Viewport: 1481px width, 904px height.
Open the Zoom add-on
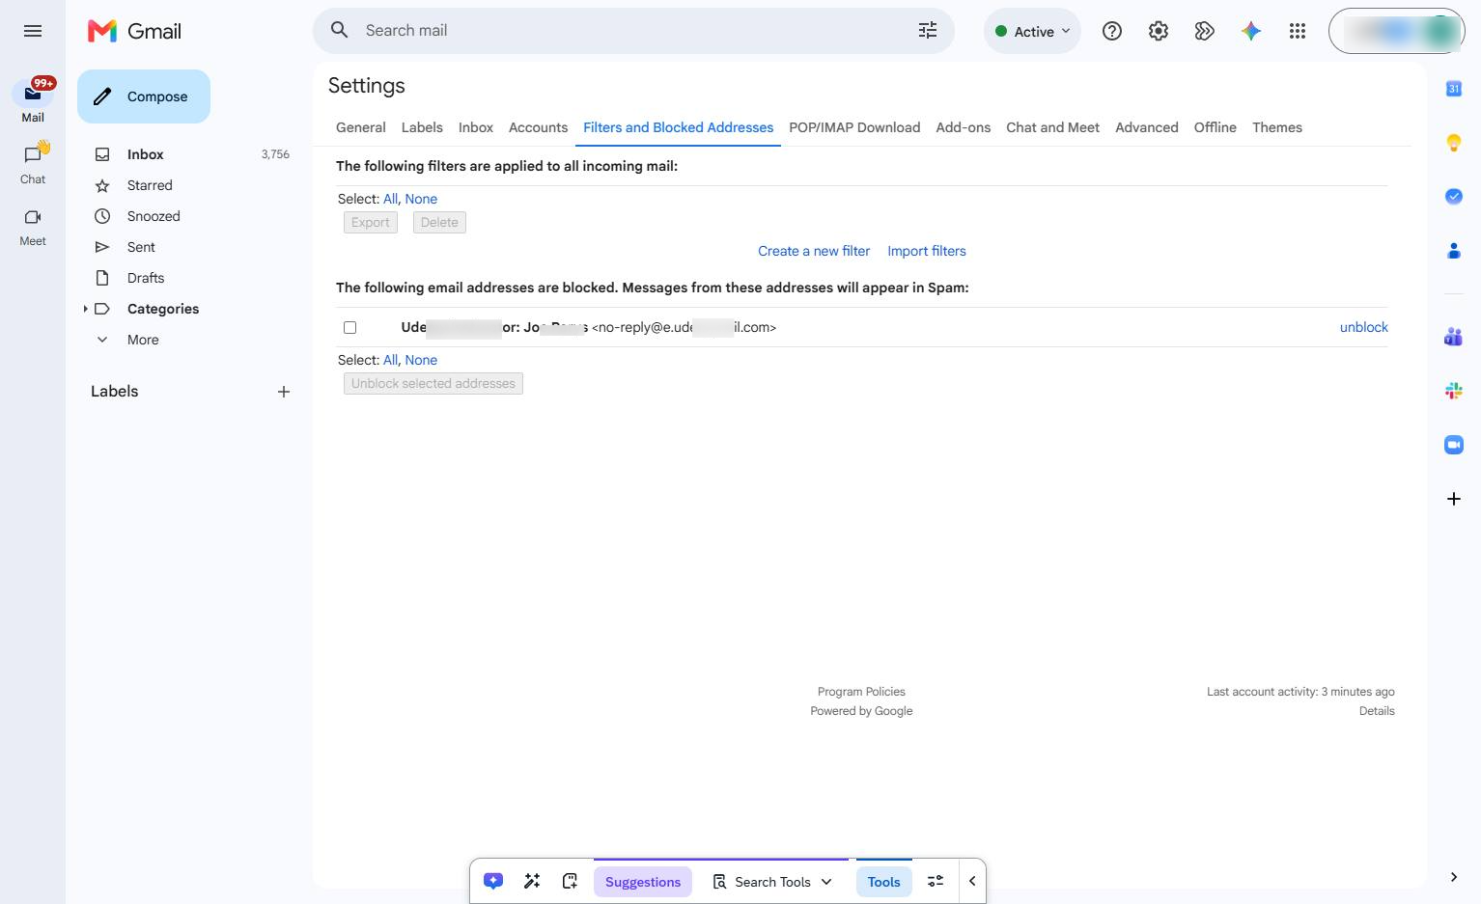(x=1454, y=445)
